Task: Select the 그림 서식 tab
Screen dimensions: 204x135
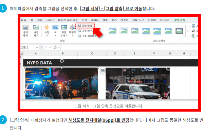Action: [x=179, y=20]
